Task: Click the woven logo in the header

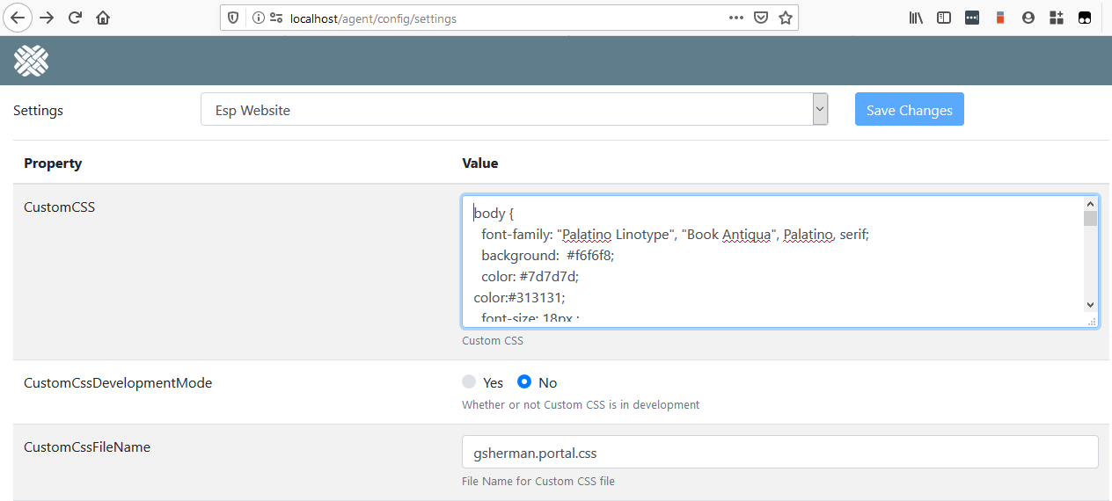Action: [x=31, y=61]
